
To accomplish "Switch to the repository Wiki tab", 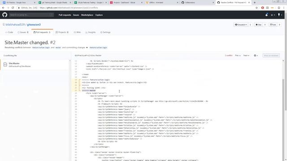I will click(77, 32).
